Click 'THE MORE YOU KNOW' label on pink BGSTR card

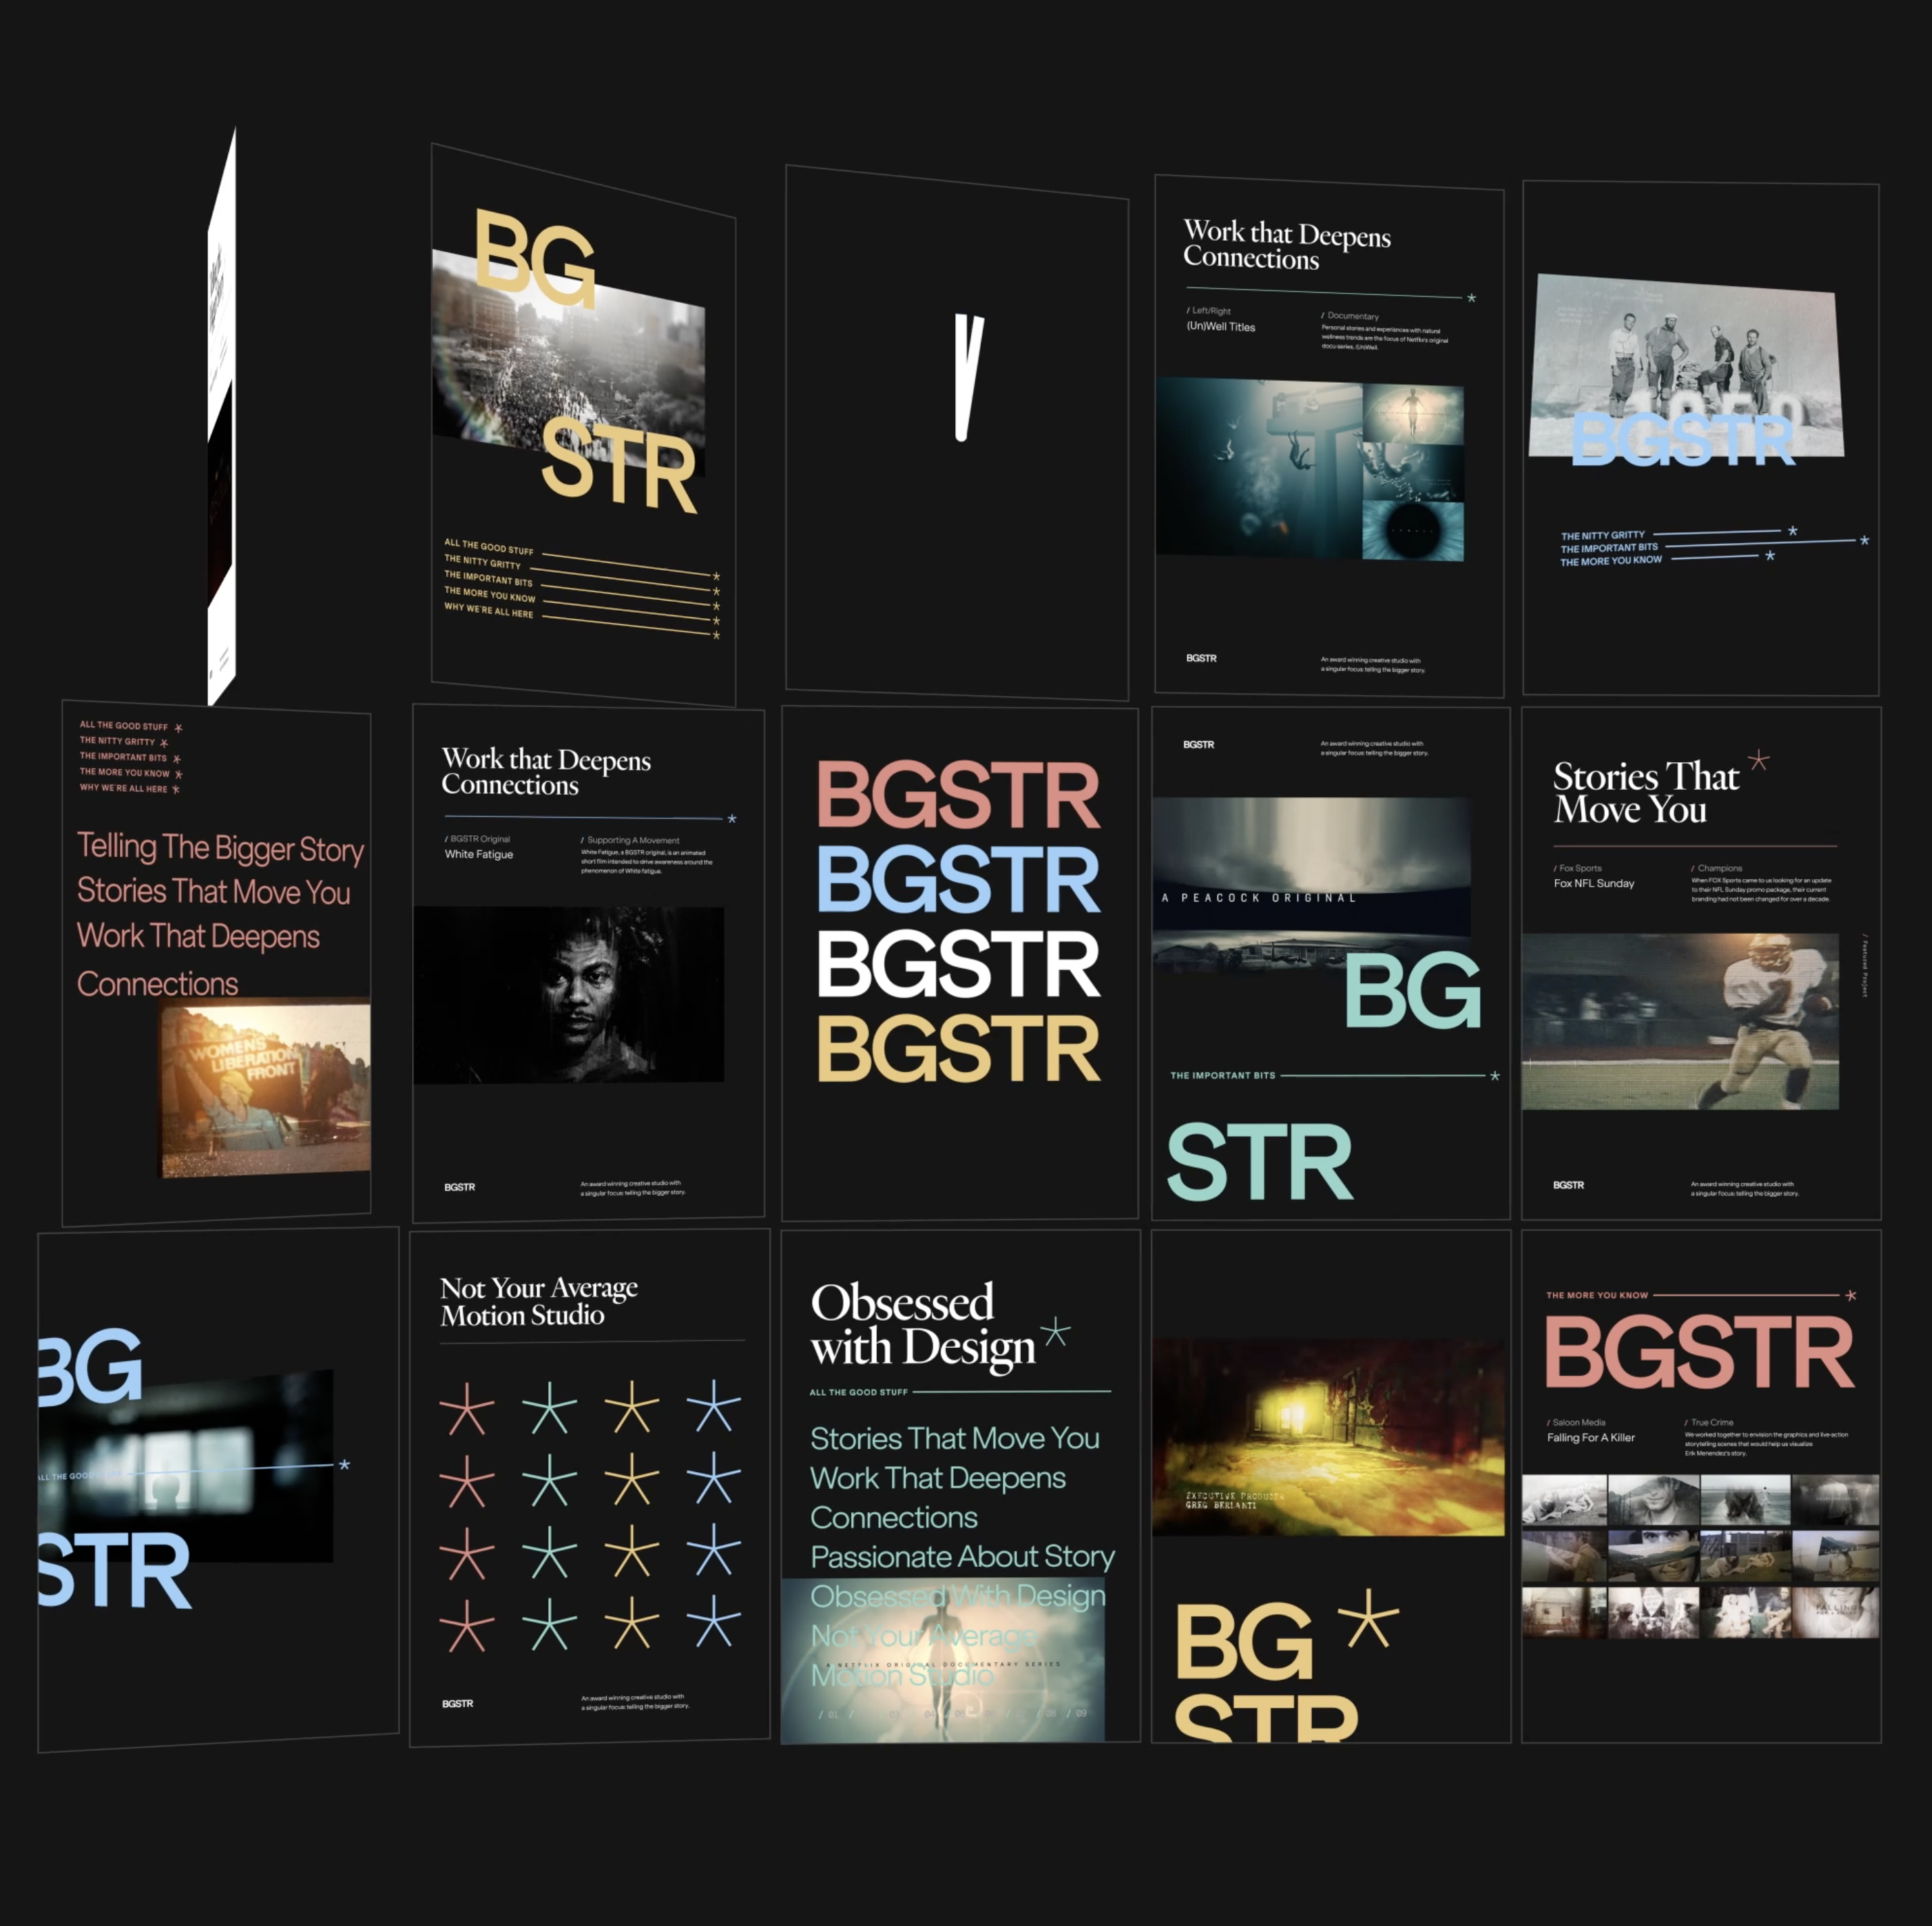pos(1597,1296)
